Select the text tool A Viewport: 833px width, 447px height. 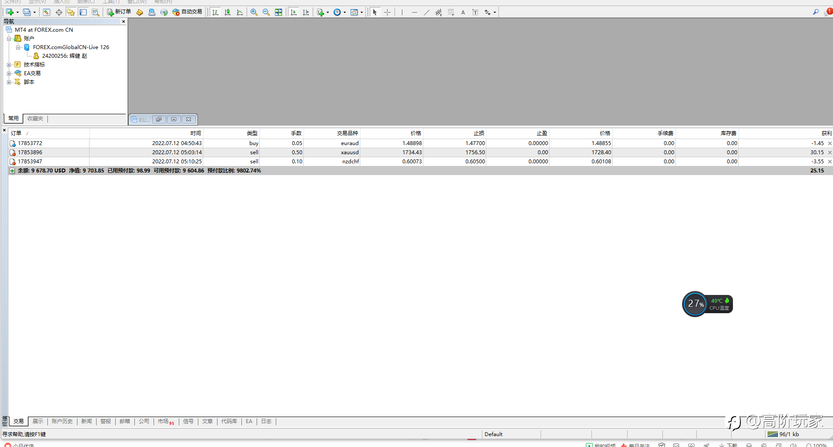pyautogui.click(x=463, y=12)
